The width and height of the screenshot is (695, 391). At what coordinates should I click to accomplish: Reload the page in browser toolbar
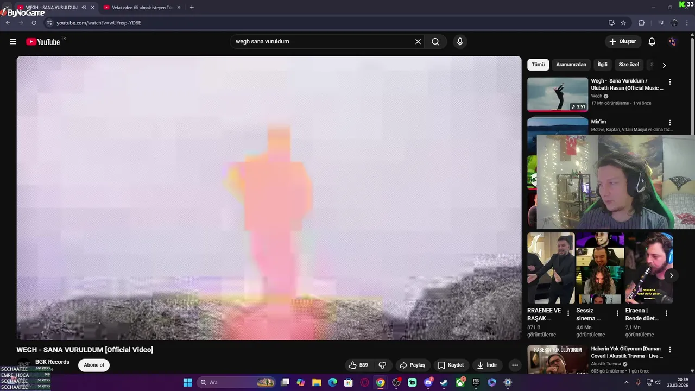[x=34, y=23]
